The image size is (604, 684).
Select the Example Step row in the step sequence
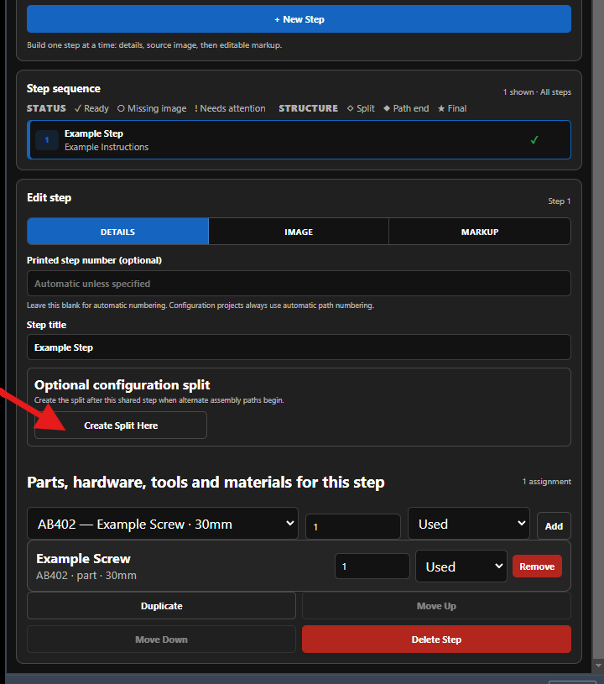click(x=299, y=140)
